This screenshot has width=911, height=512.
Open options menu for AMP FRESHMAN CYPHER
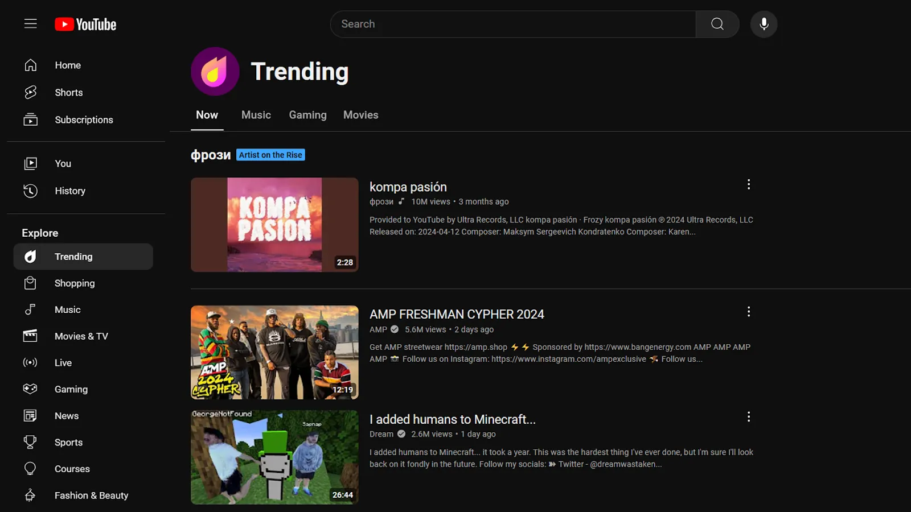click(748, 312)
